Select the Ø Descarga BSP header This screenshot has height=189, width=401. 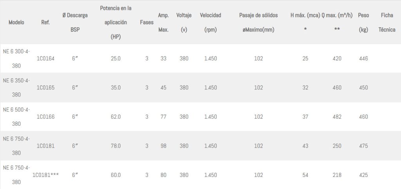point(75,22)
